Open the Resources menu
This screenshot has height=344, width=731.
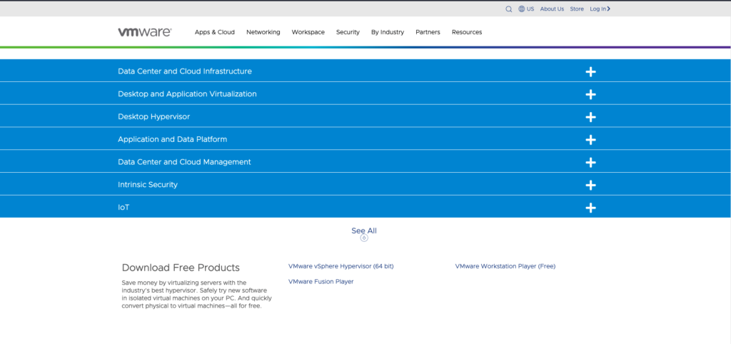coord(467,32)
